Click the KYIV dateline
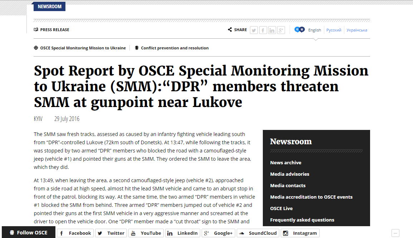 pos(38,119)
